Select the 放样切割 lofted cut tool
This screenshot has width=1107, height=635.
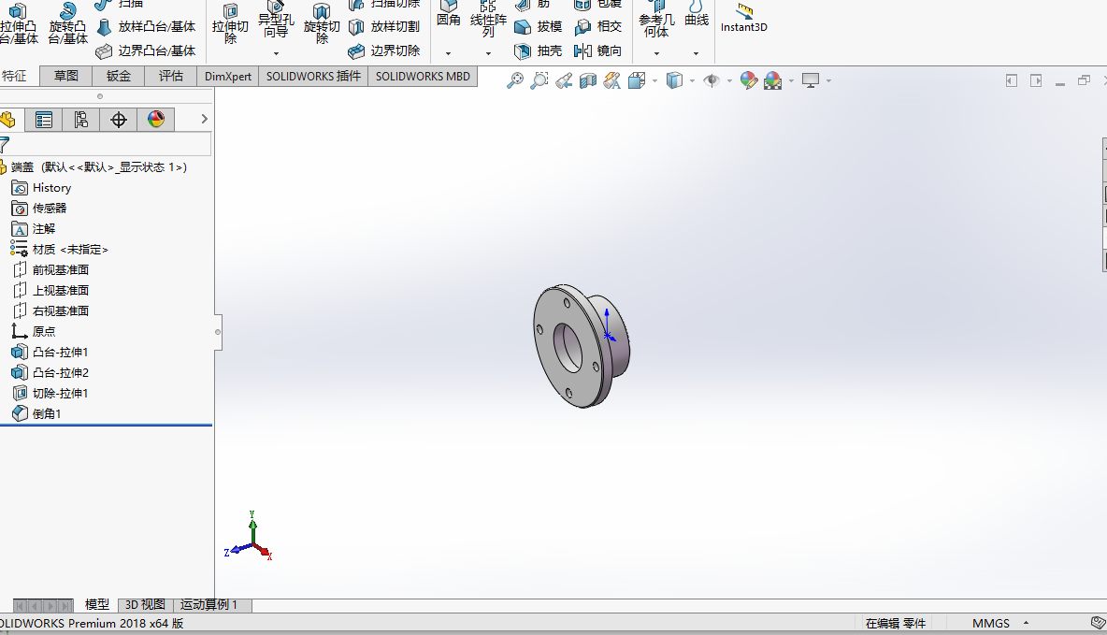point(385,27)
